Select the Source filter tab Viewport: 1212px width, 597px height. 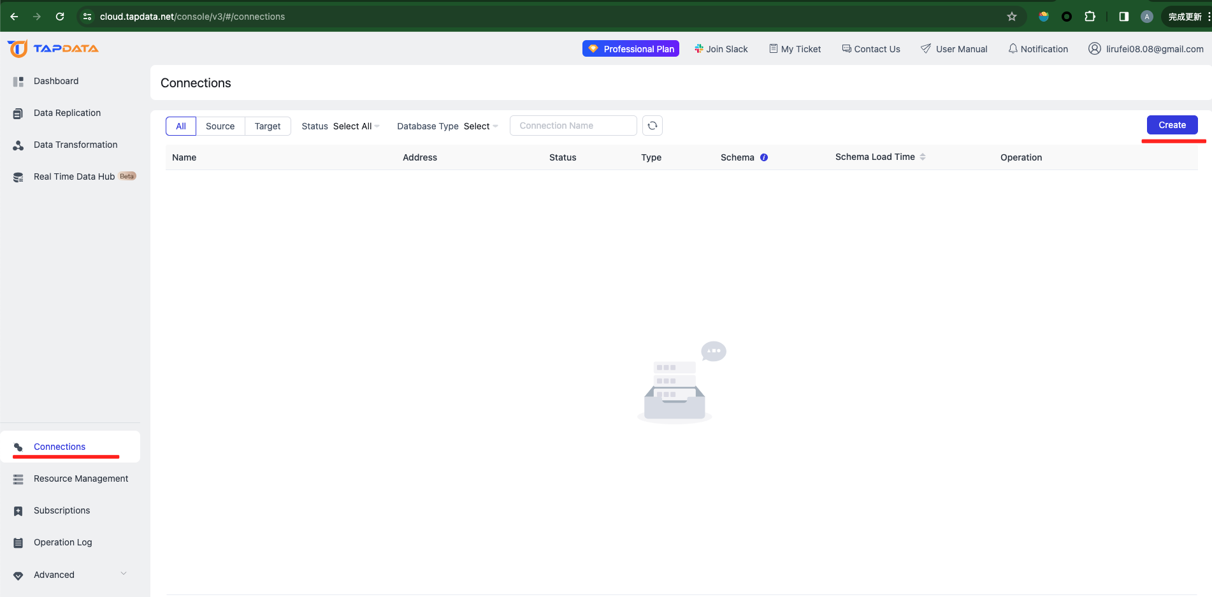(220, 126)
